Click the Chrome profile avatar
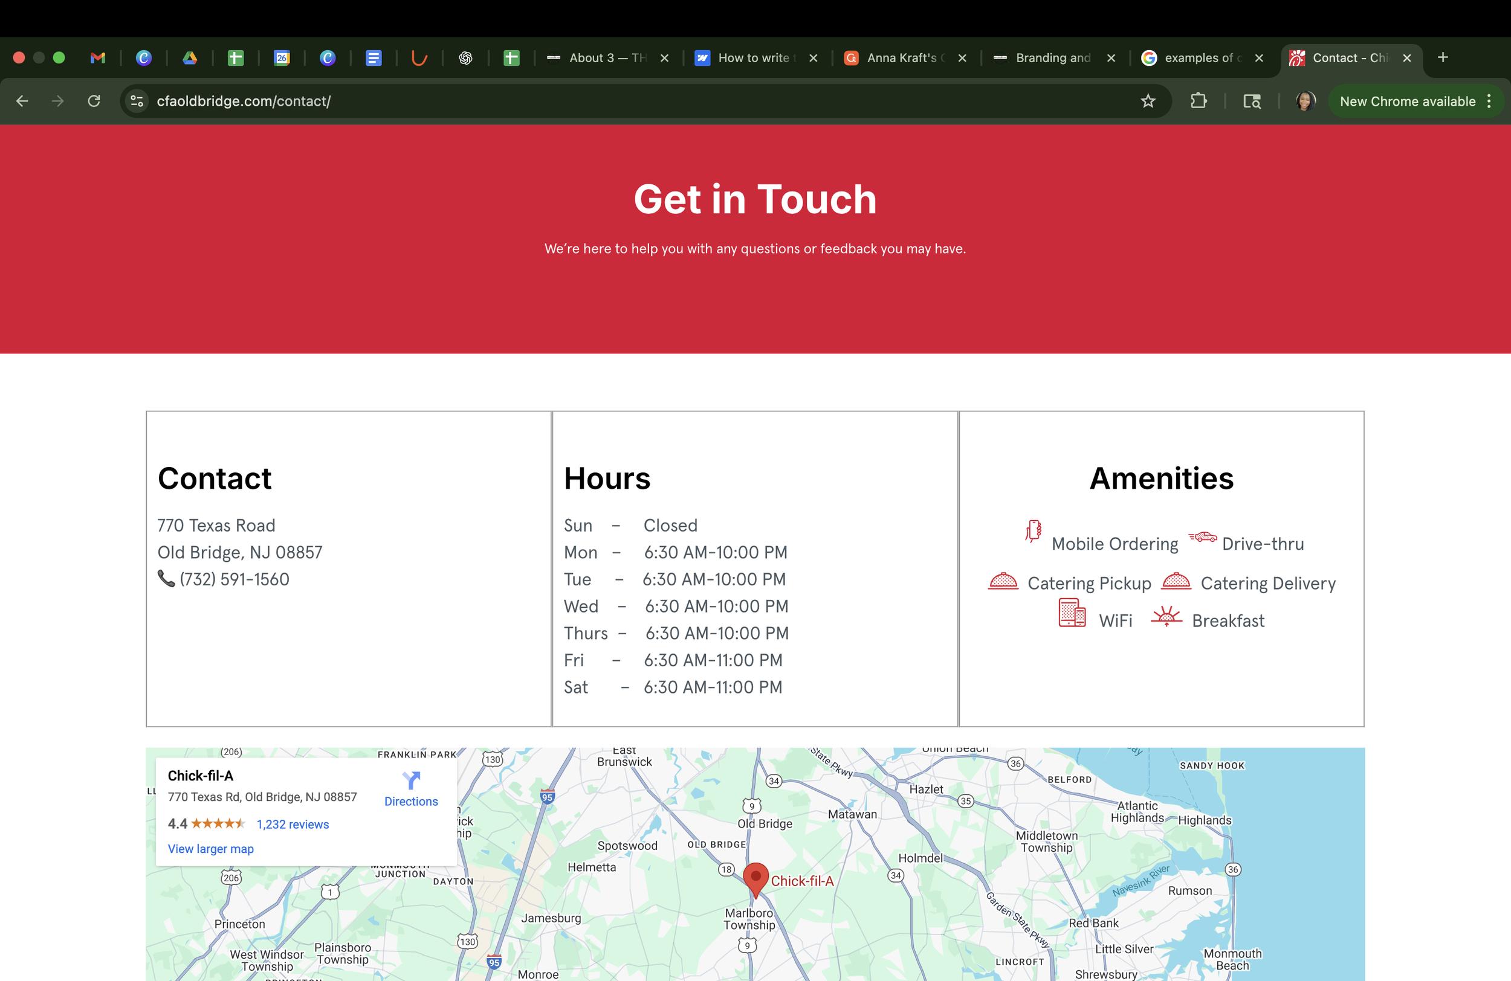This screenshot has height=981, width=1511. pyautogui.click(x=1305, y=101)
